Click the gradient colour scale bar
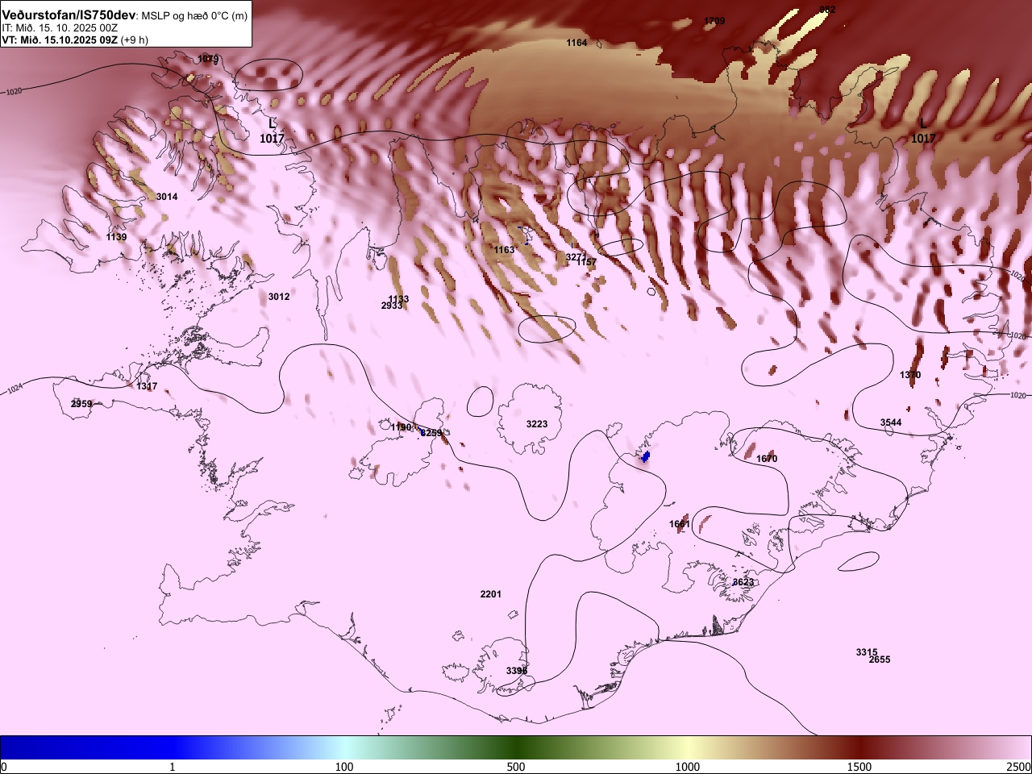The width and height of the screenshot is (1032, 774). click(516, 747)
